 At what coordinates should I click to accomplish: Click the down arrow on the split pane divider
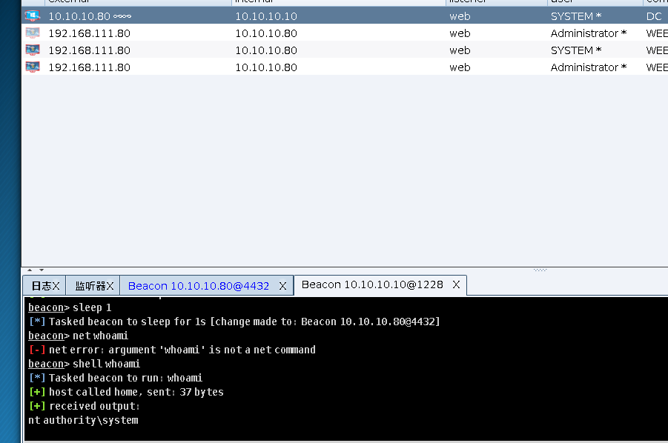(42, 270)
